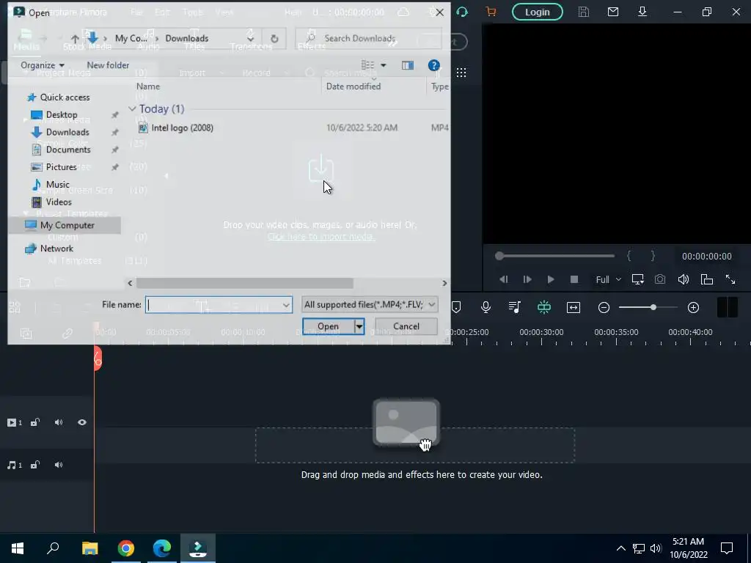Image resolution: width=751 pixels, height=563 pixels.
Task: Go up one folder level in Open dialog
Action: [x=75, y=38]
